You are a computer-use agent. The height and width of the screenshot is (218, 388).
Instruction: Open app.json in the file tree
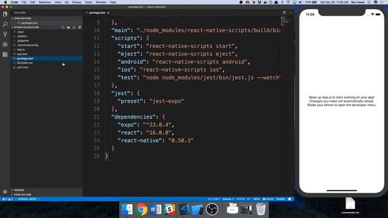22,54
